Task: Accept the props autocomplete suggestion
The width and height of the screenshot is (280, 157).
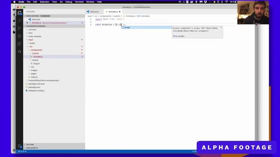Action: (146, 27)
